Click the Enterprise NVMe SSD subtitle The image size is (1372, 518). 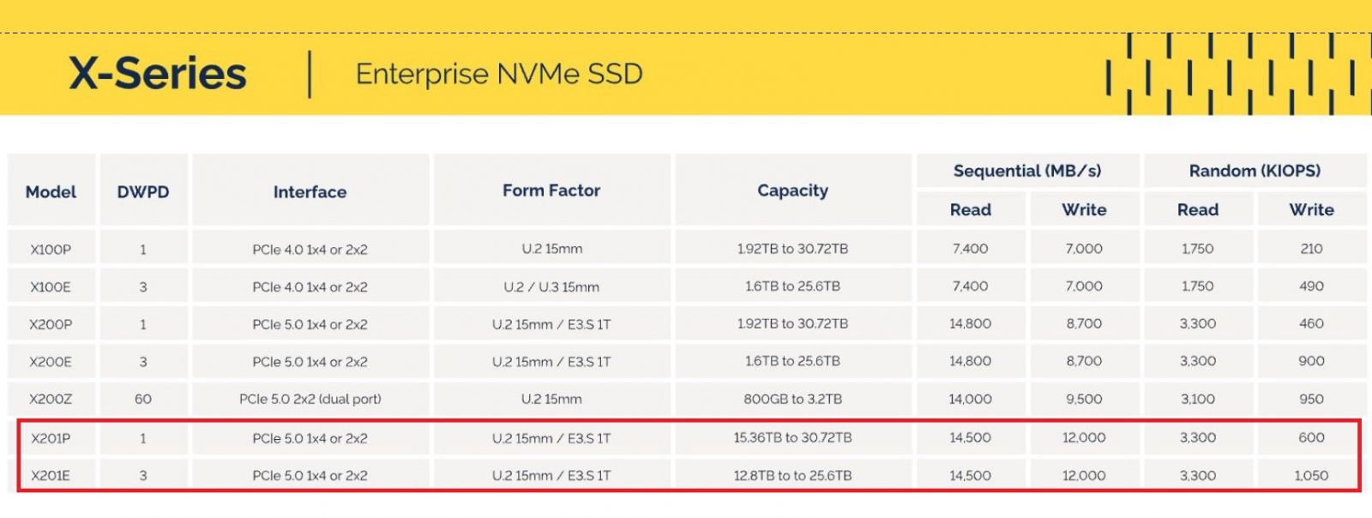499,75
